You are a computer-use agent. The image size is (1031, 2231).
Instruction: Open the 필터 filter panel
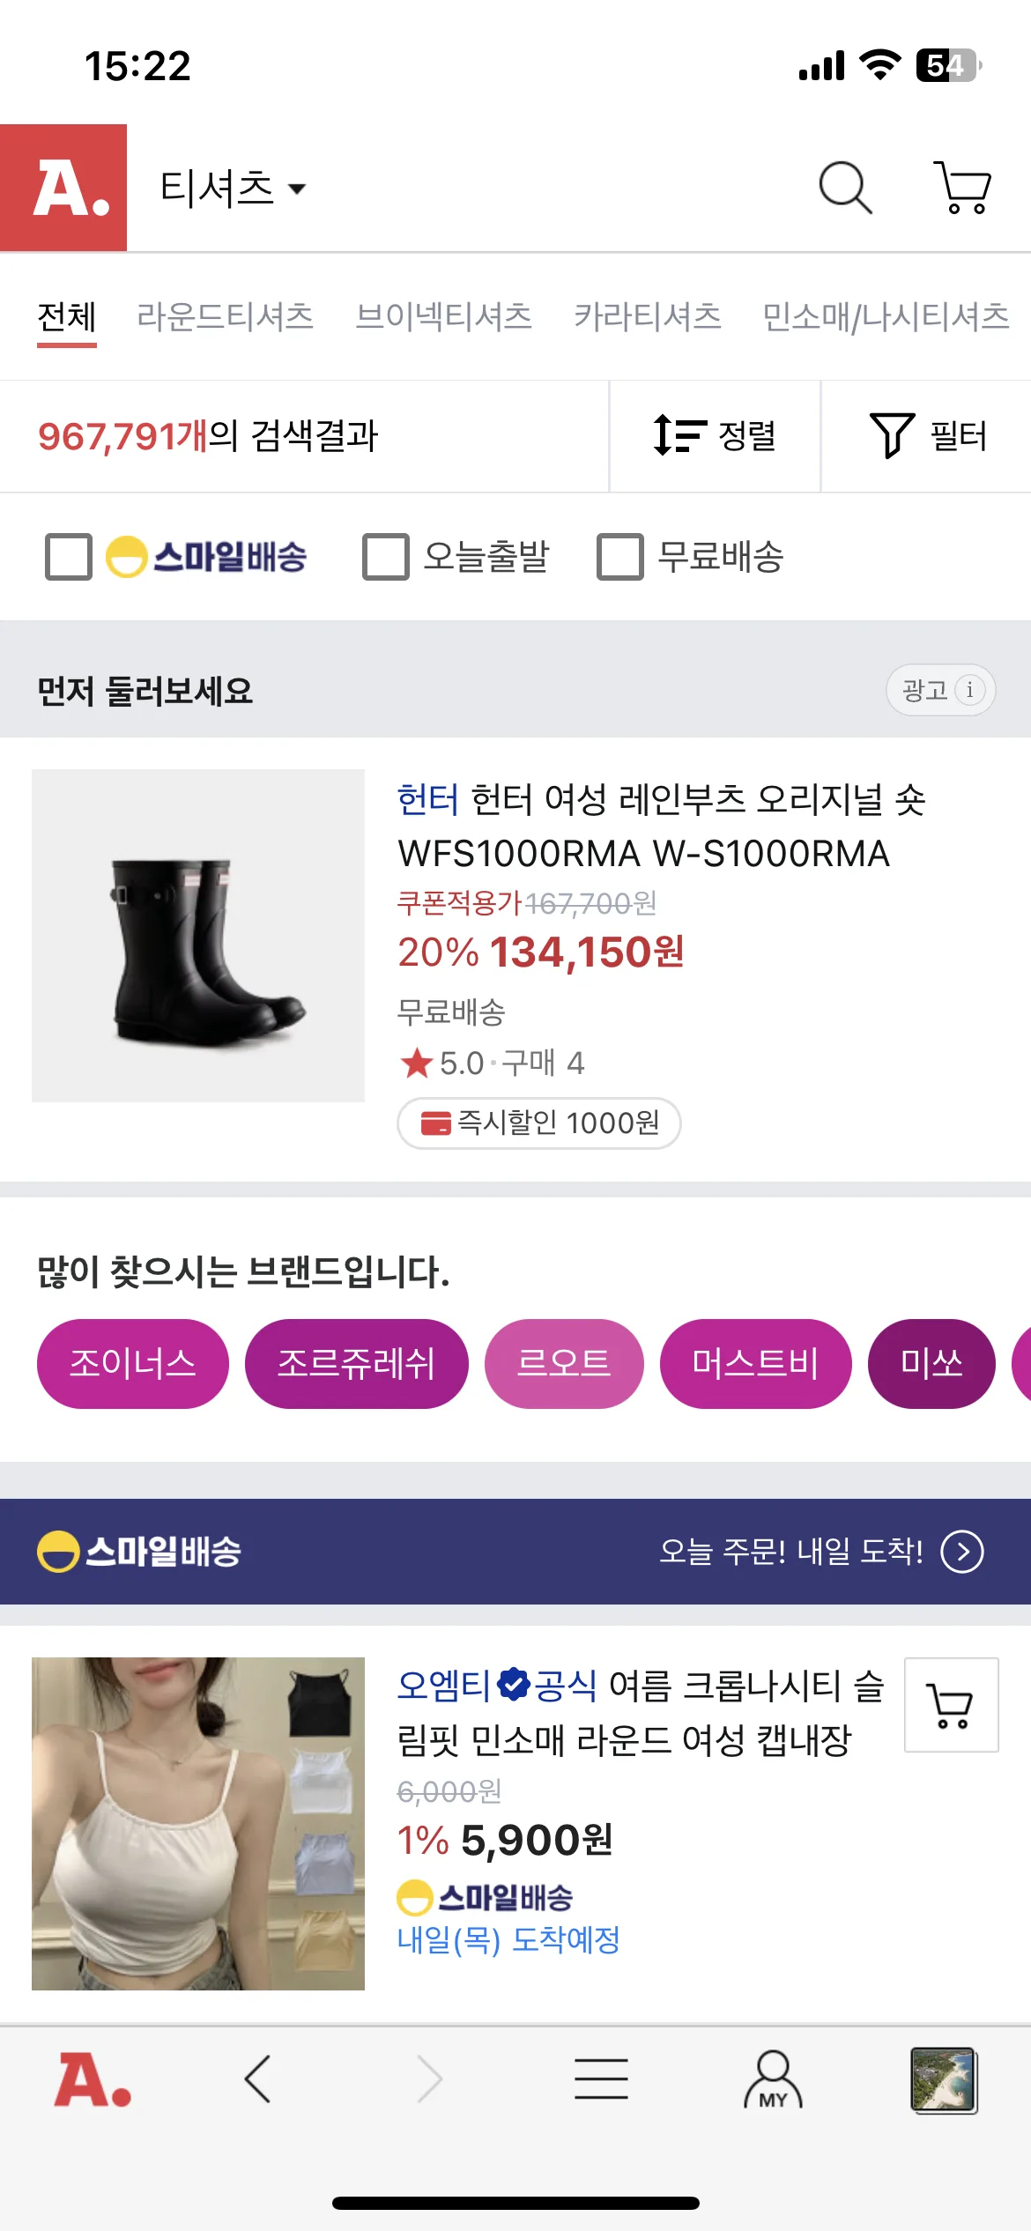click(927, 436)
